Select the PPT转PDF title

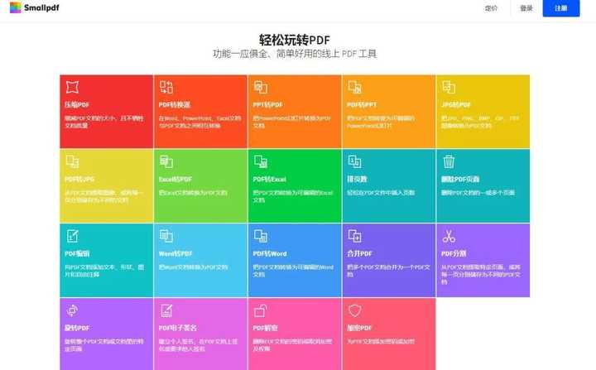click(x=267, y=104)
